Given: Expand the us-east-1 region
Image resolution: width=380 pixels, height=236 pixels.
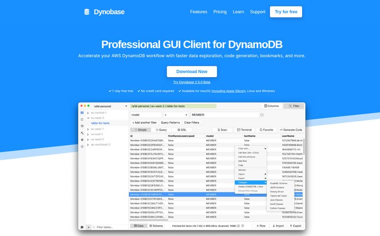Looking at the screenshot, I should pos(88,134).
